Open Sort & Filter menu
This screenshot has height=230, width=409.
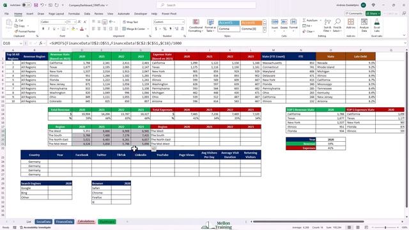click(327, 26)
